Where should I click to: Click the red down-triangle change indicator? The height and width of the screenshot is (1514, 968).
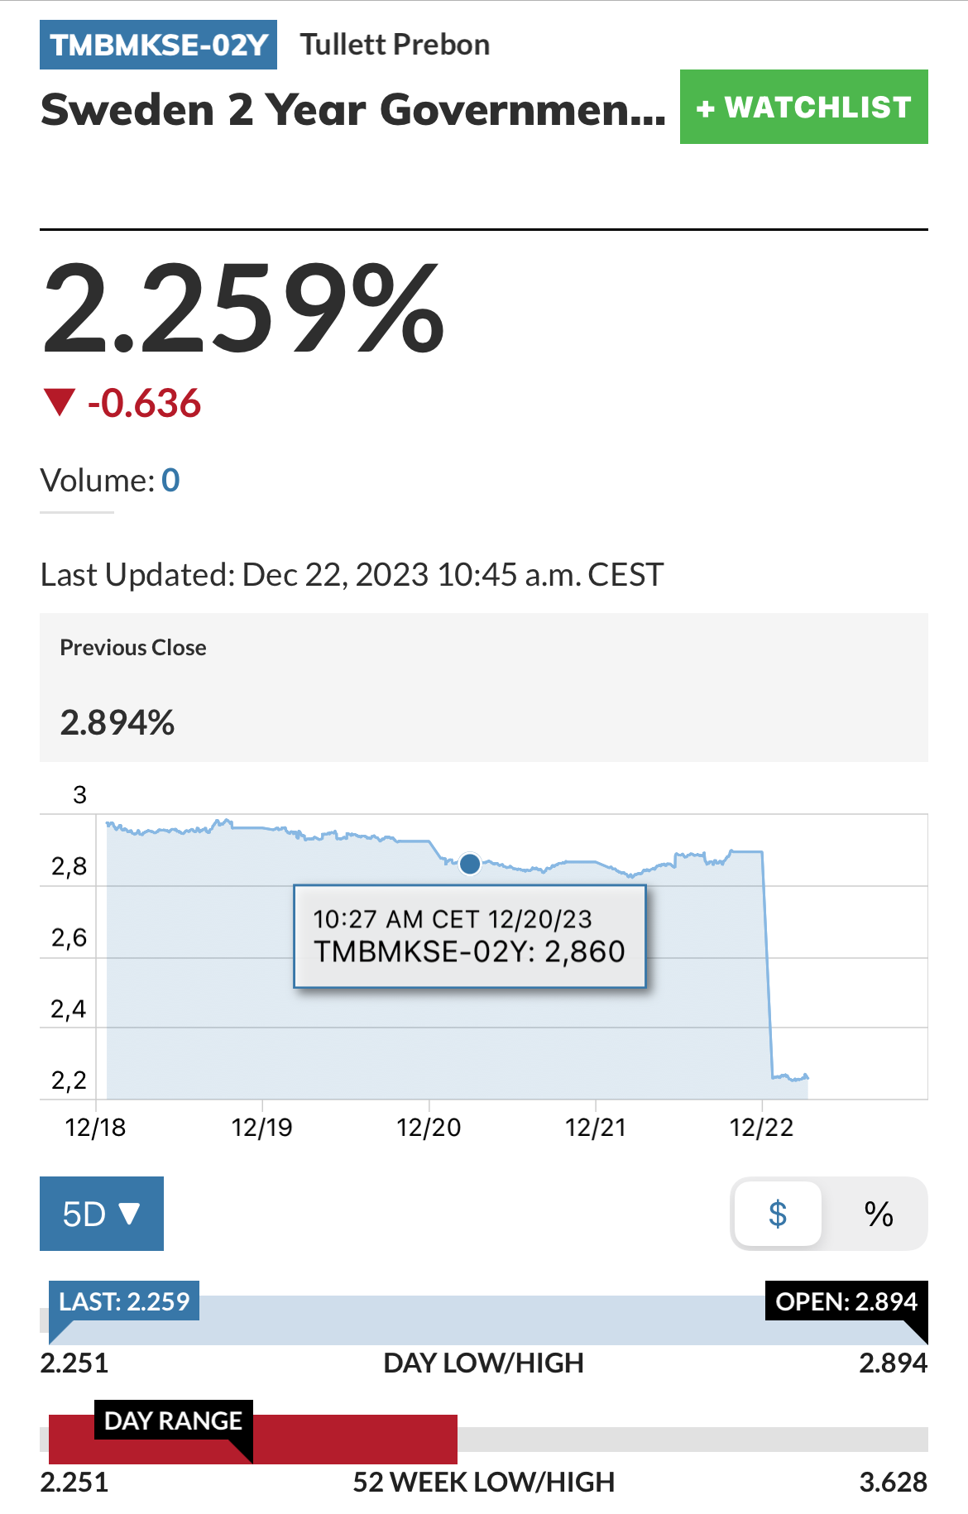point(60,402)
